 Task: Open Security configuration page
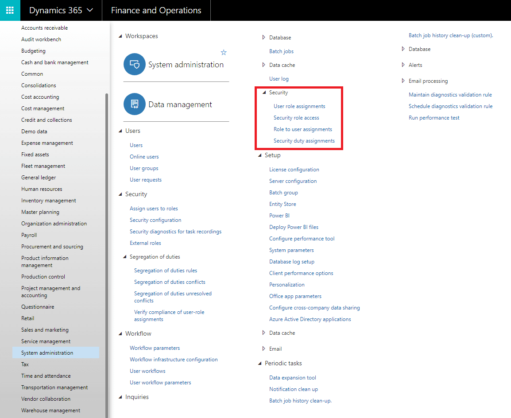[155, 220]
